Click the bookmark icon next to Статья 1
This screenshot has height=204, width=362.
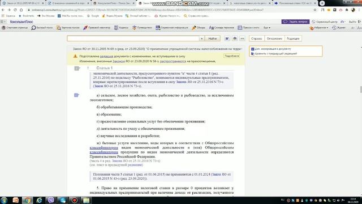[x=77, y=68]
